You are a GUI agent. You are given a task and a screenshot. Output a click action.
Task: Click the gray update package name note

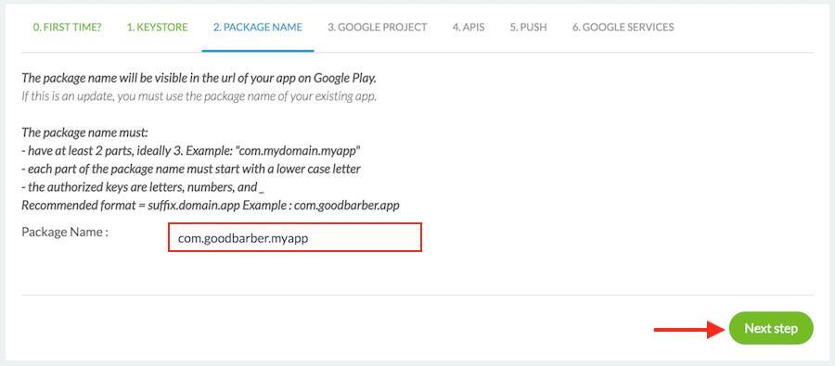(x=199, y=97)
